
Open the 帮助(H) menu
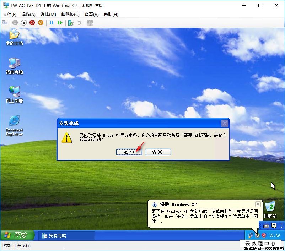click(111, 15)
